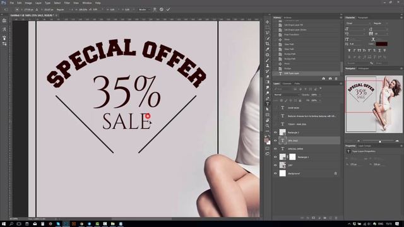This screenshot has width=404, height=227.
Task: Open the layer Fill dropdown
Action: pos(320,100)
